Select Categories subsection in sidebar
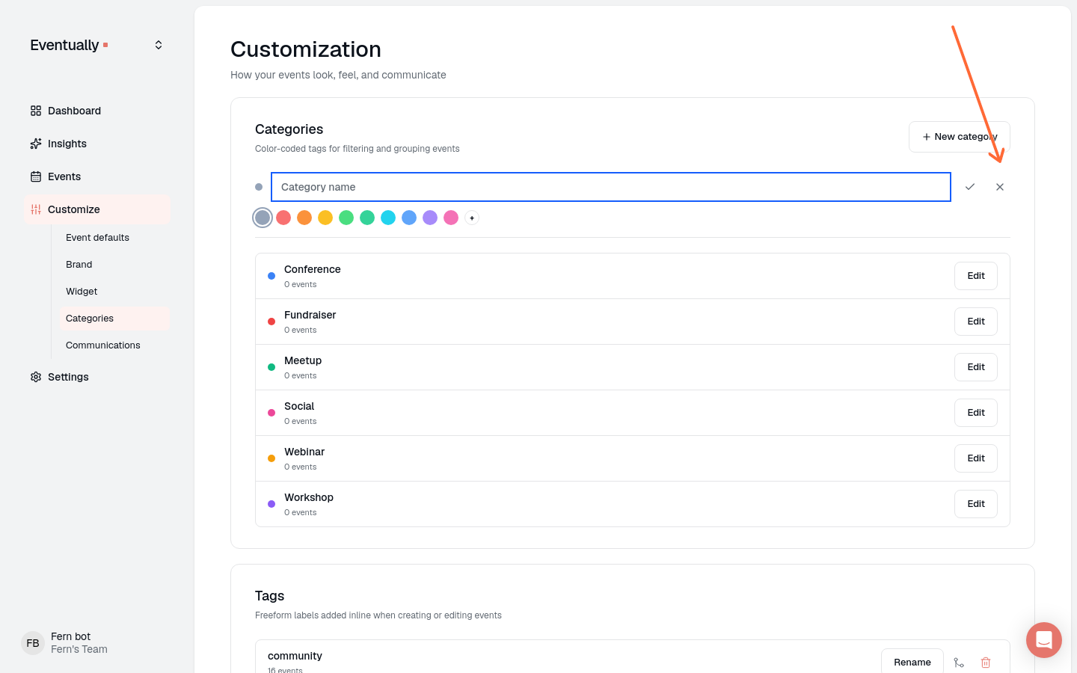 (x=114, y=319)
